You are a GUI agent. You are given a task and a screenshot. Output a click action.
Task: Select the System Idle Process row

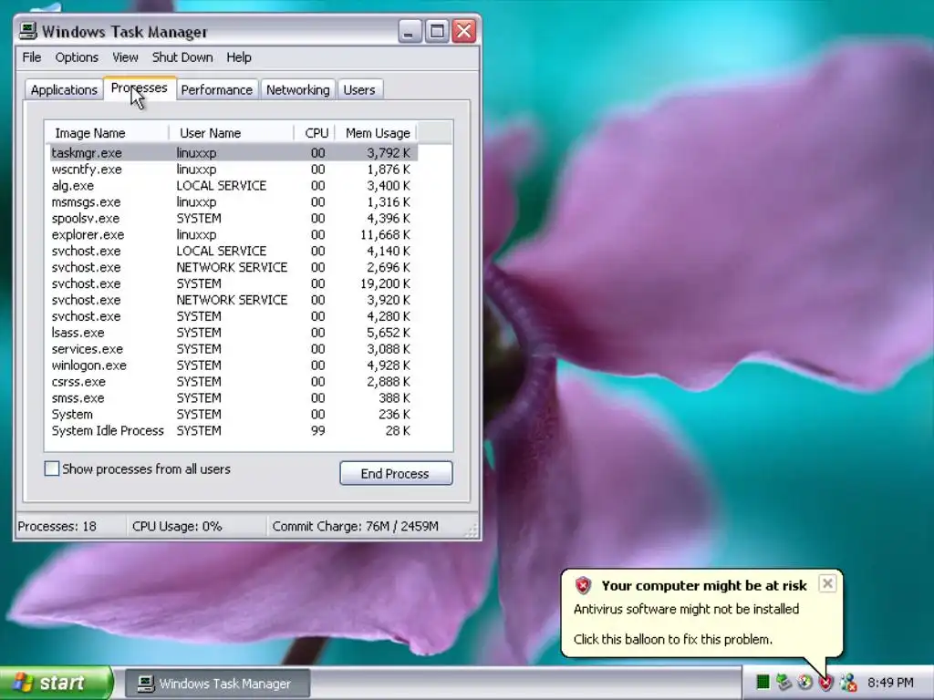click(x=233, y=430)
